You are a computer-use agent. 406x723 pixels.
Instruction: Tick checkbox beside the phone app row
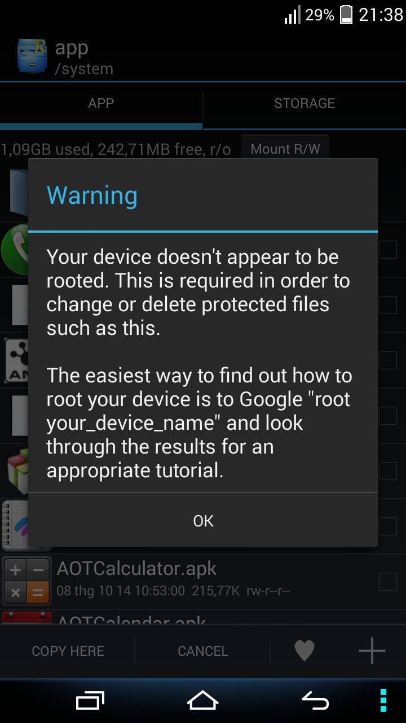tap(388, 249)
